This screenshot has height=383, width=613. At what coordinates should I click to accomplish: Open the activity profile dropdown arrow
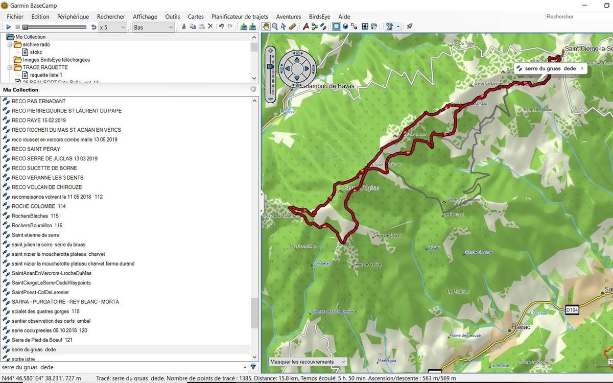click(x=398, y=27)
